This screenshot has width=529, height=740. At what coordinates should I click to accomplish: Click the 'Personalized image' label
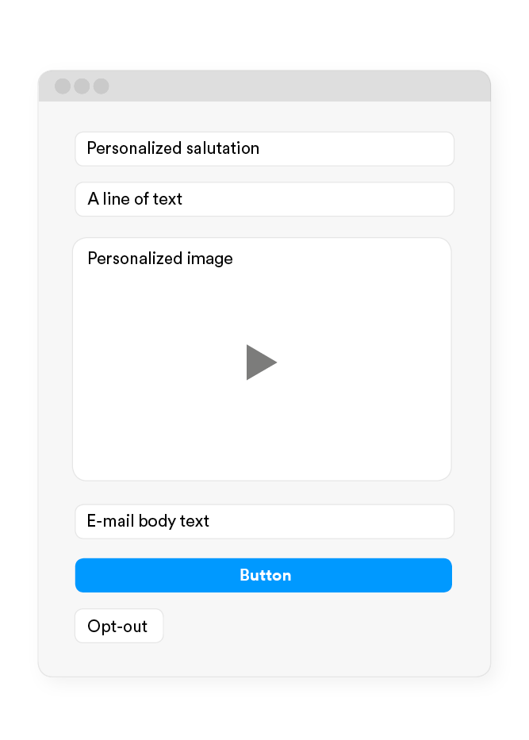tap(160, 259)
